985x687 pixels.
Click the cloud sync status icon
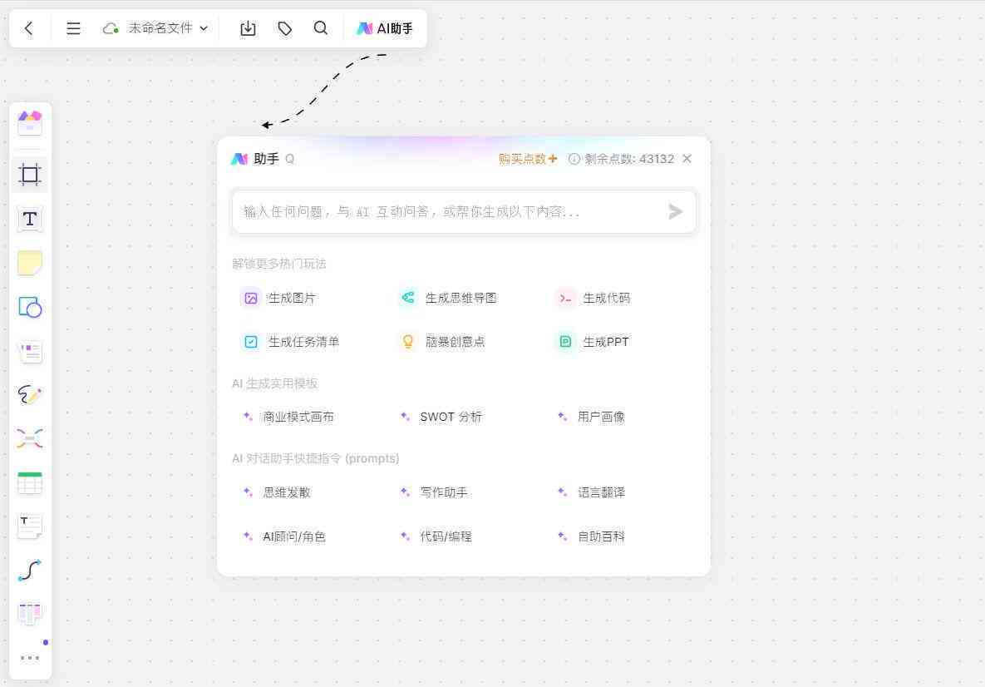[x=111, y=28]
